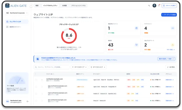Click the Alien Gate logo
This screenshot has height=110, width=182.
[16, 6]
